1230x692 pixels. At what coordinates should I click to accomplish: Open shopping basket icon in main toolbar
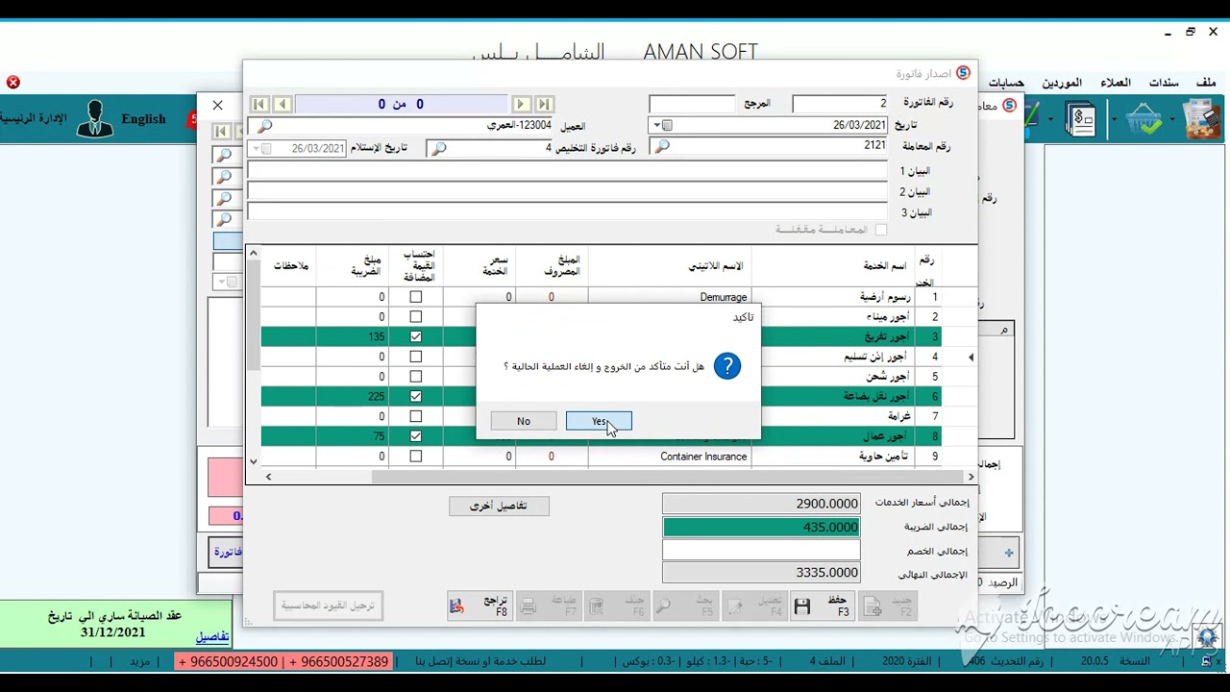[1144, 121]
